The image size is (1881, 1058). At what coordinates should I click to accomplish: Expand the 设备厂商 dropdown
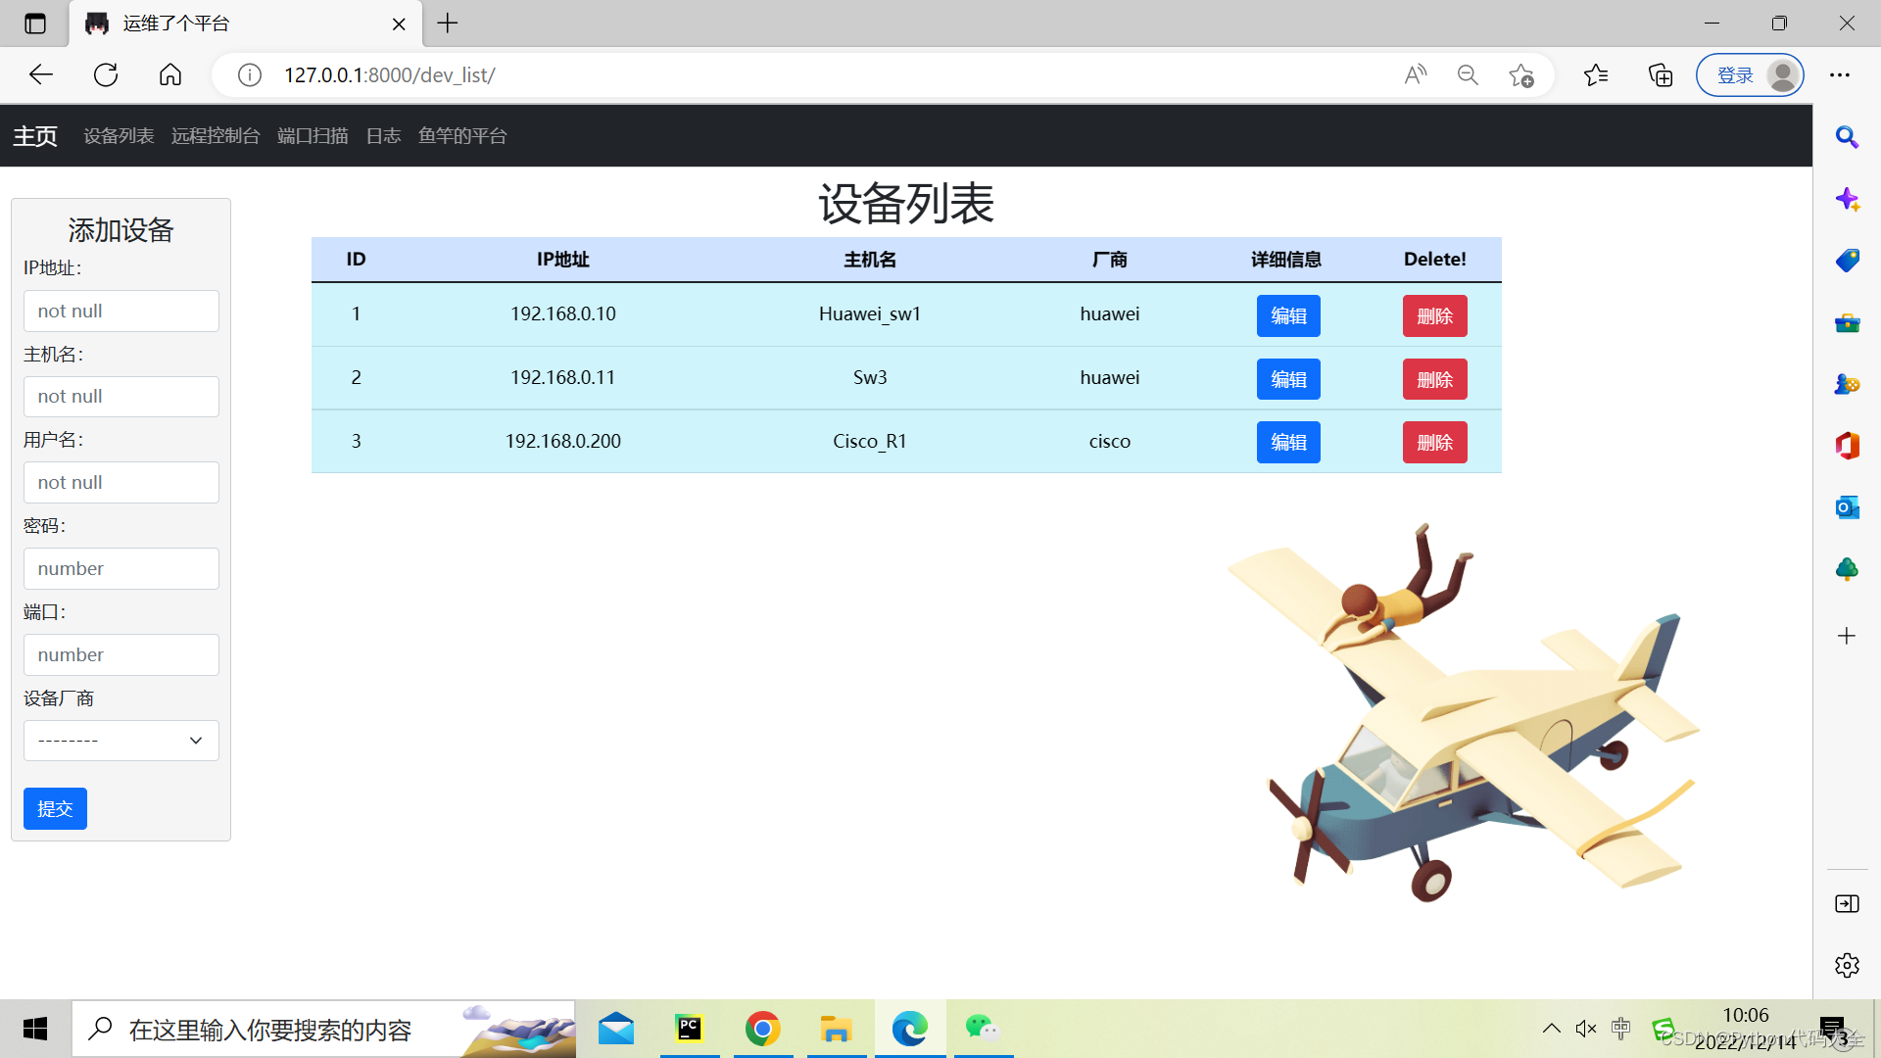click(121, 741)
